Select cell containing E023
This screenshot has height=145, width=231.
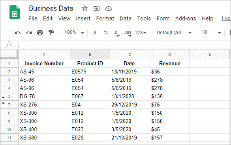90,129
